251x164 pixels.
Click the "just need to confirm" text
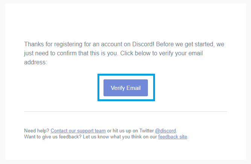[x=50, y=53]
